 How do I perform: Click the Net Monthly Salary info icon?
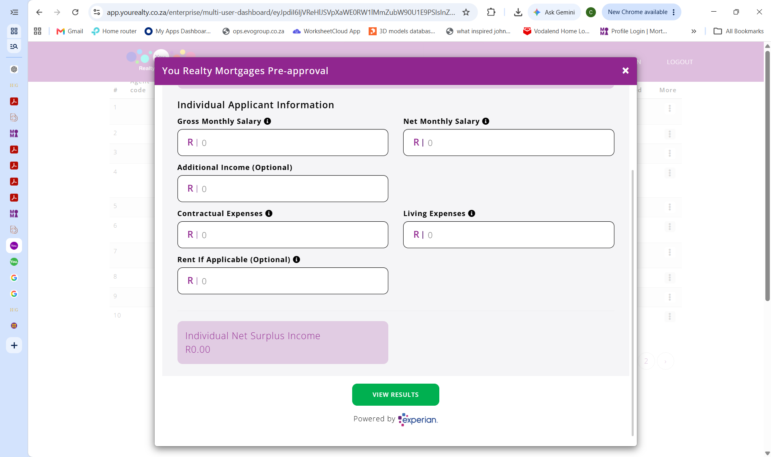pyautogui.click(x=485, y=121)
